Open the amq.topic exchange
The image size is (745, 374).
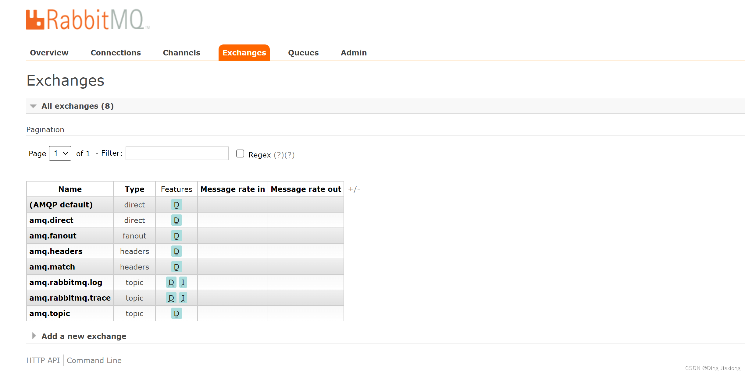(x=50, y=313)
